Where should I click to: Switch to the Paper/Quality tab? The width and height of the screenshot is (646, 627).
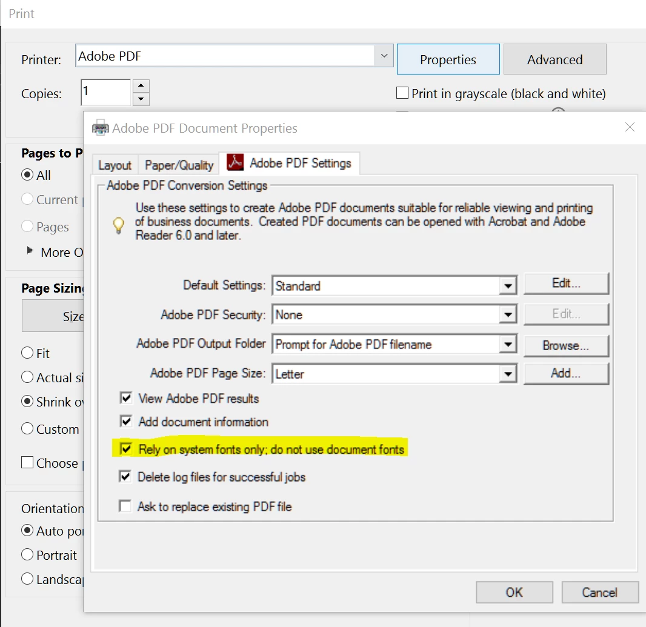tap(179, 165)
